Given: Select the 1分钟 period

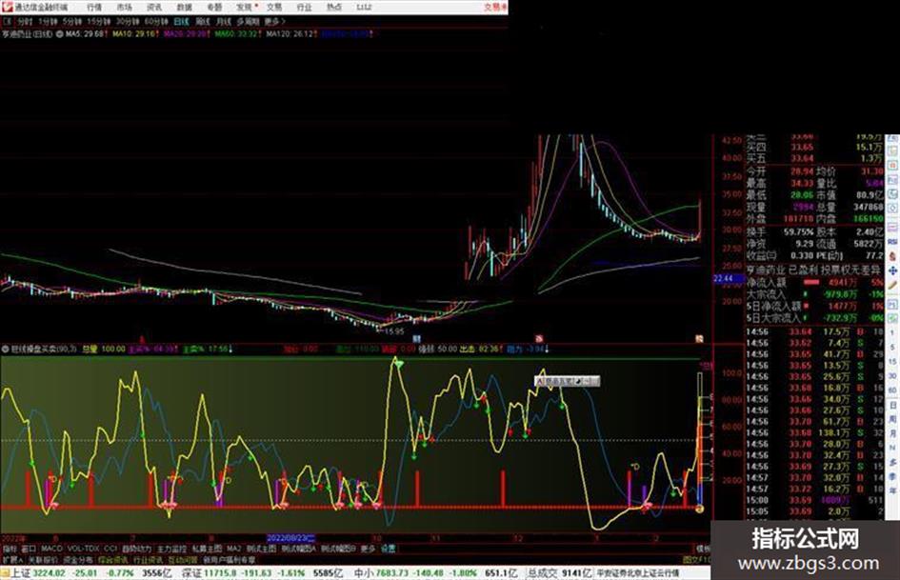Looking at the screenshot, I should (x=48, y=22).
